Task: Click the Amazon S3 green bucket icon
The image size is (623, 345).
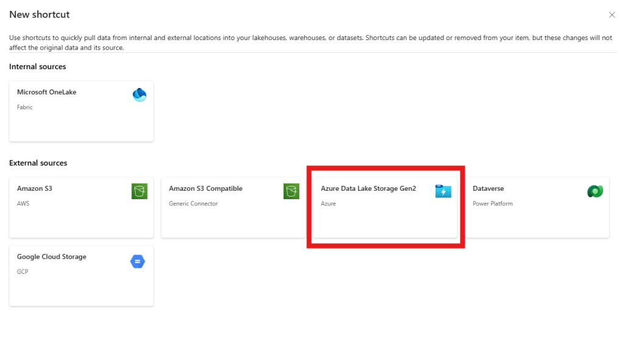Action: pyautogui.click(x=139, y=191)
